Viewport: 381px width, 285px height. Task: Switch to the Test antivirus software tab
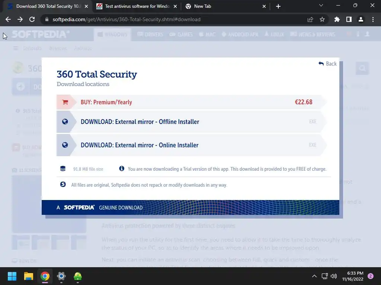(137, 6)
